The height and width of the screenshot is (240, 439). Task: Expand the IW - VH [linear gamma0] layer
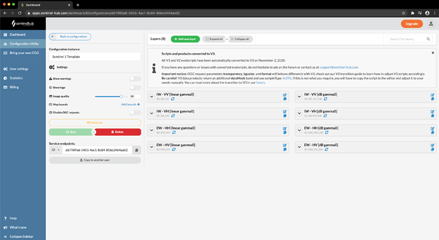(151, 114)
